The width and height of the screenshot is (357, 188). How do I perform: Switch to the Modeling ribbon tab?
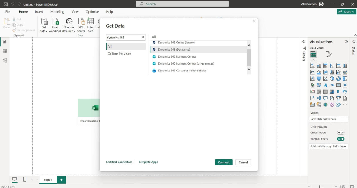click(57, 12)
